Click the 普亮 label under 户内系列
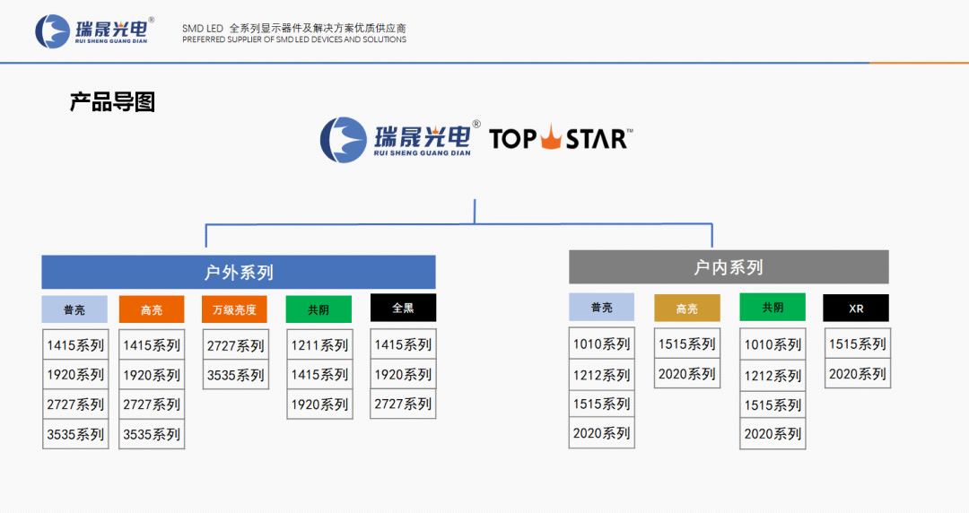 click(601, 308)
